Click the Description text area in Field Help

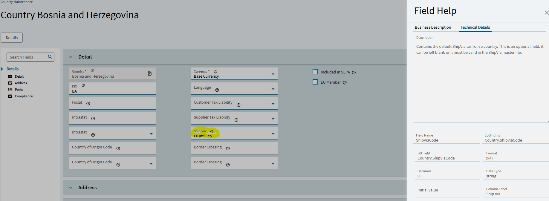click(481, 79)
